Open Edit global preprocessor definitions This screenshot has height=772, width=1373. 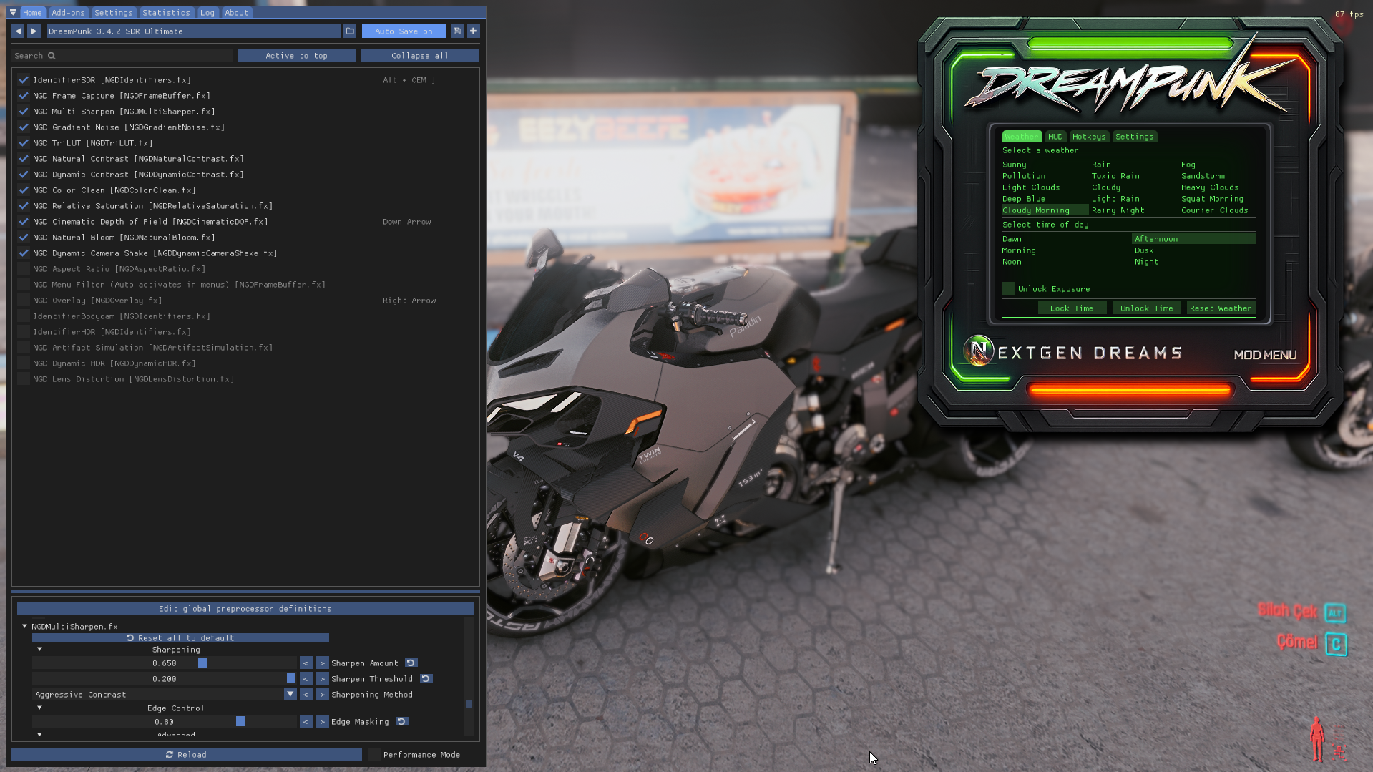(x=245, y=609)
